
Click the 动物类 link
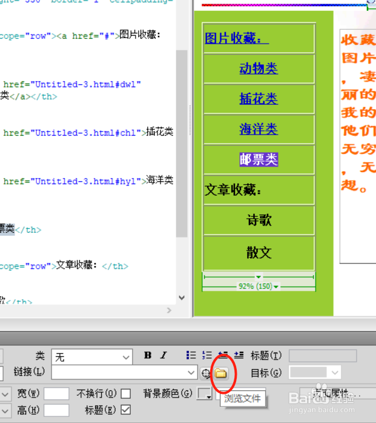[259, 68]
